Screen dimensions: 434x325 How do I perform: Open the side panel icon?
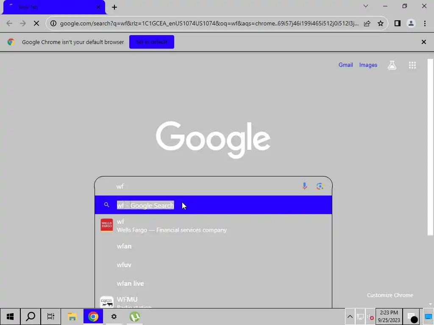pyautogui.click(x=398, y=24)
